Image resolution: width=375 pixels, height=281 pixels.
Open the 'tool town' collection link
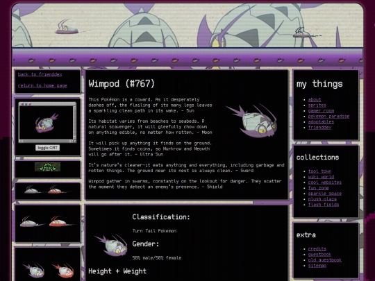point(319,171)
